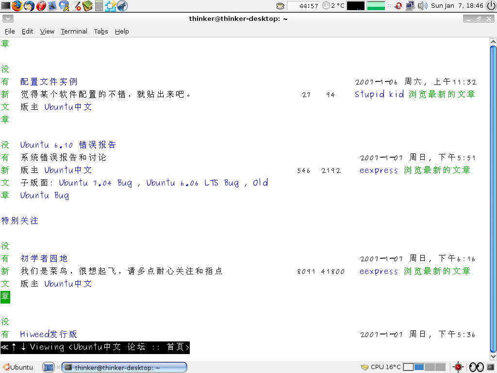Screen dimensions: 497x373
Task: Open the moon weather applet showing 2 °C
Action: coord(333,5)
